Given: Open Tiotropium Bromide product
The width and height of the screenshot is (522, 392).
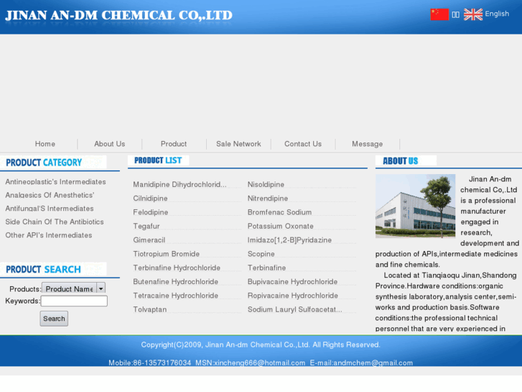Looking at the screenshot, I should point(166,254).
